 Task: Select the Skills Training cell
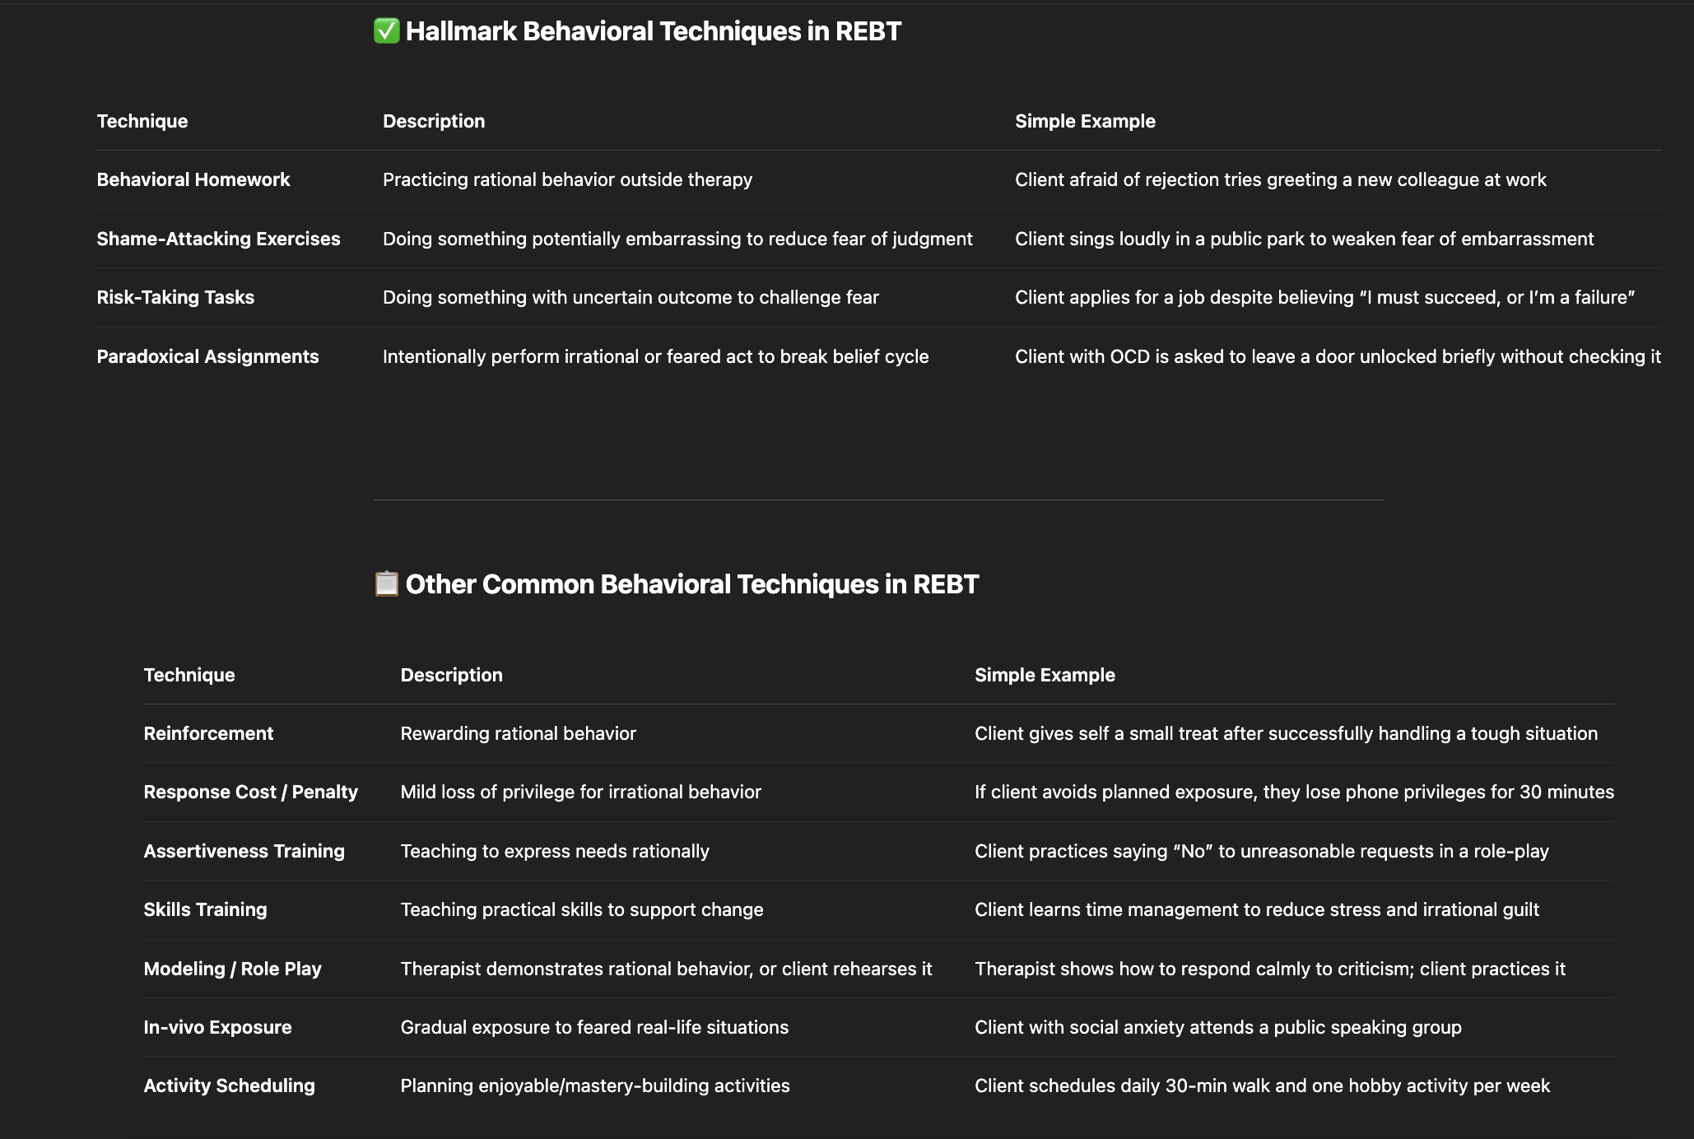[x=205, y=909]
